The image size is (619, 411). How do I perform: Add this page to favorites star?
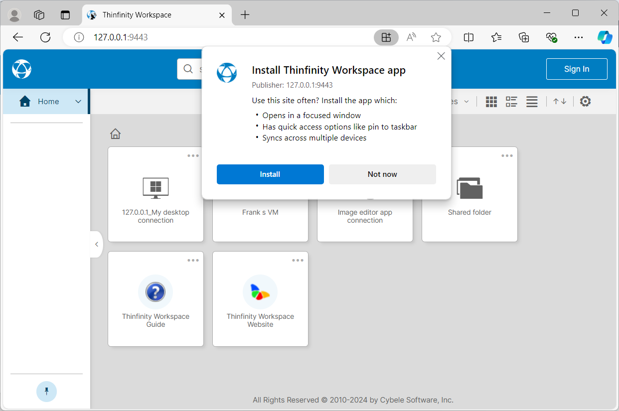coord(436,37)
